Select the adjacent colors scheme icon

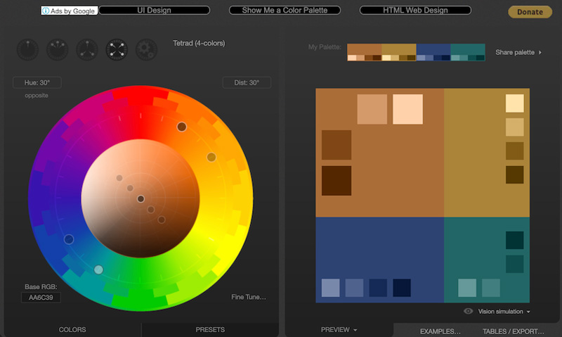tap(57, 49)
